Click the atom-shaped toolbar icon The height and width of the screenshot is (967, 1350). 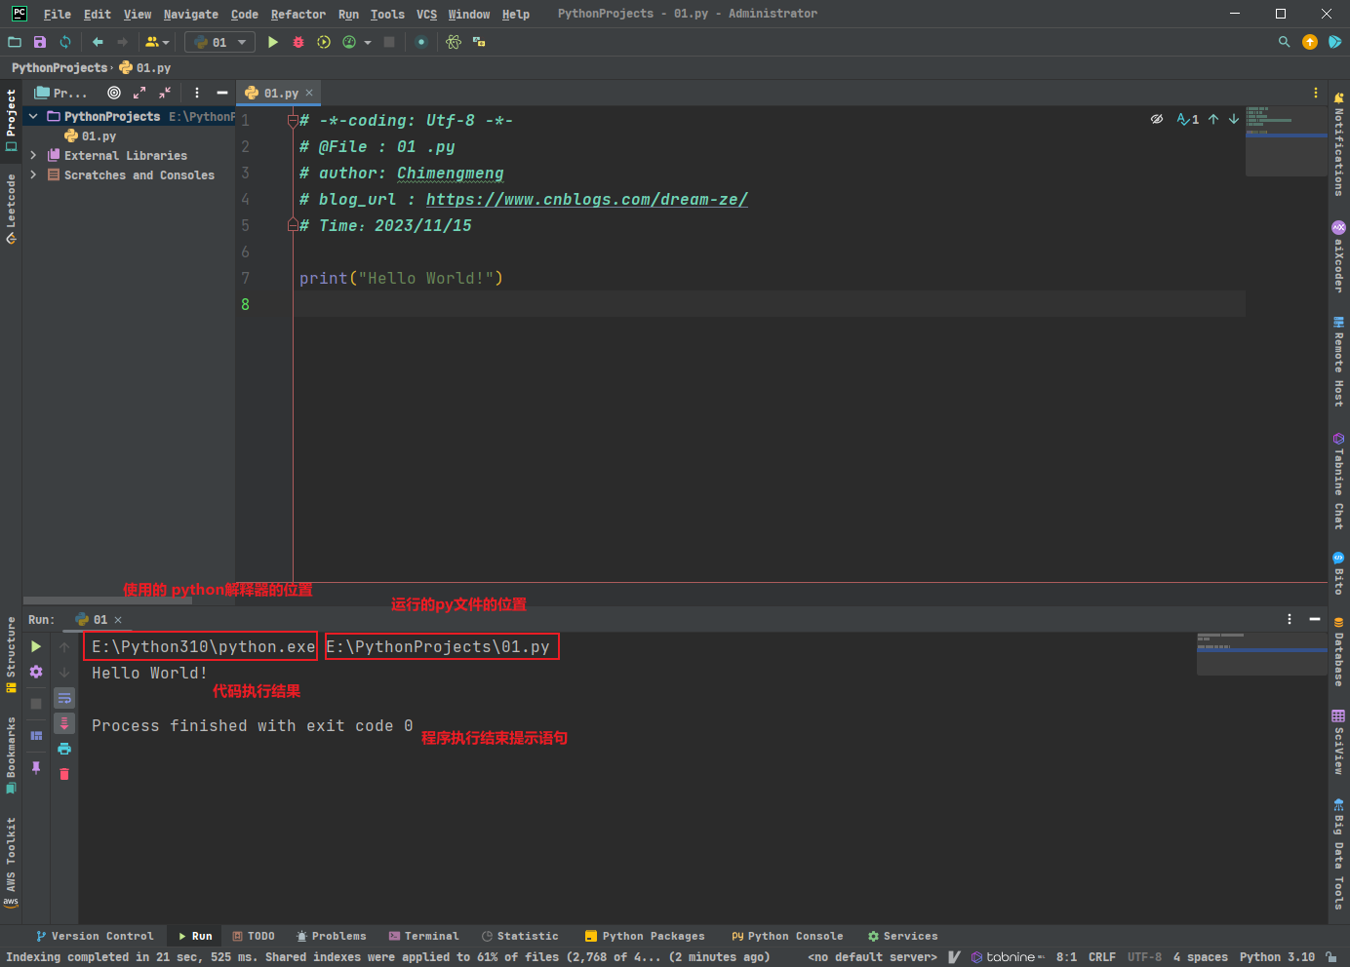pyautogui.click(x=454, y=42)
